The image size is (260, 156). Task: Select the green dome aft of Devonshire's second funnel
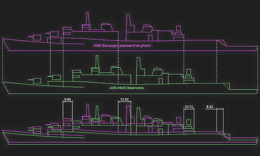point(158,71)
